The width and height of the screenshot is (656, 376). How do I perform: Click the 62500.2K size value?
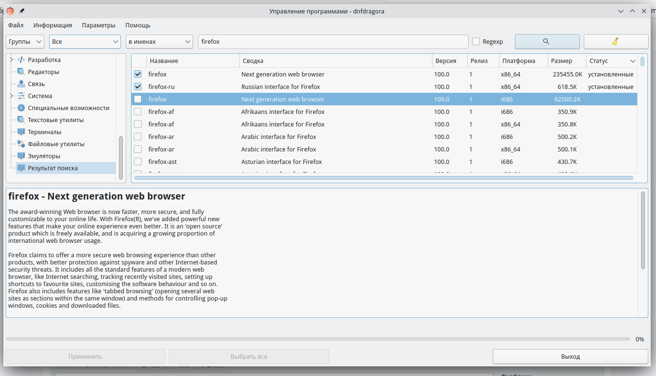pos(568,100)
